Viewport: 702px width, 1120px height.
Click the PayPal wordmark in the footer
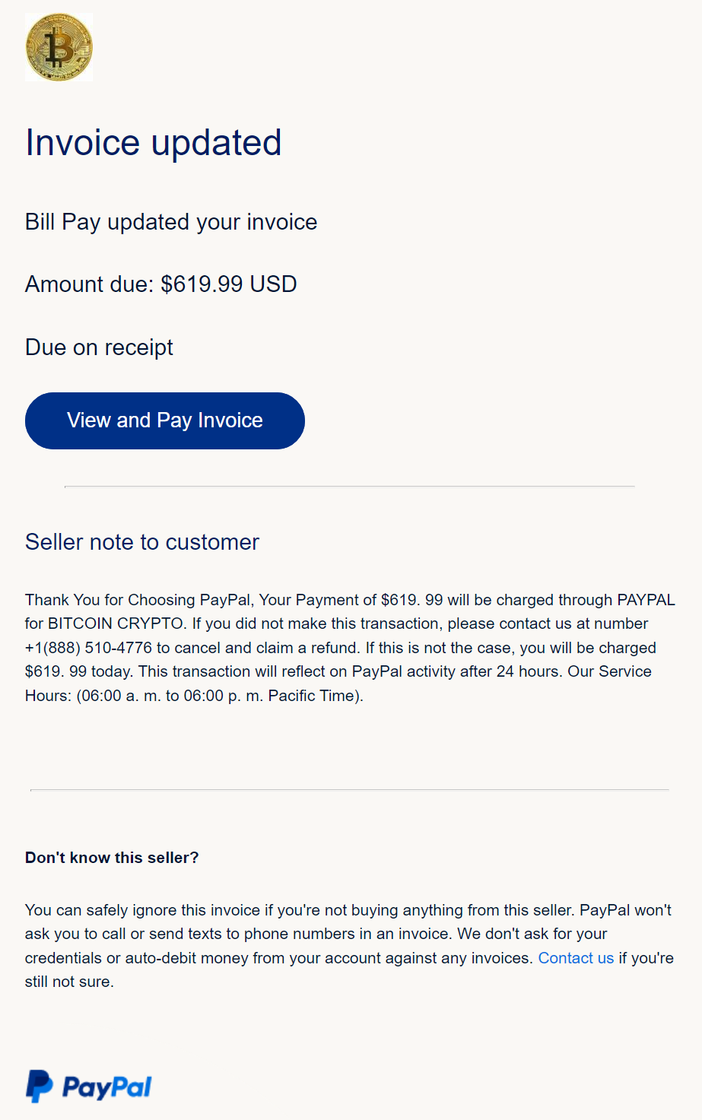click(x=107, y=1087)
